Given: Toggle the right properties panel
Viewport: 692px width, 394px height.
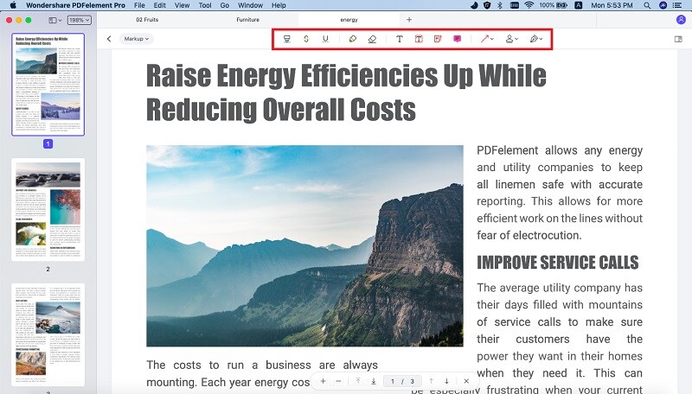Looking at the screenshot, I should coord(678,39).
